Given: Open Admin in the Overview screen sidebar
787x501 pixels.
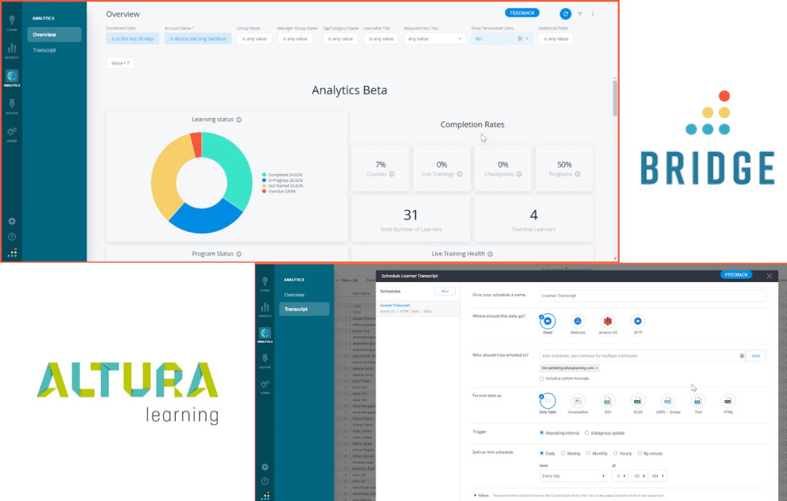Looking at the screenshot, I should click(11, 134).
